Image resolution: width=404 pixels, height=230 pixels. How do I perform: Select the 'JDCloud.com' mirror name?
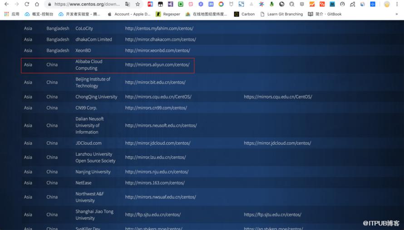tap(89, 143)
